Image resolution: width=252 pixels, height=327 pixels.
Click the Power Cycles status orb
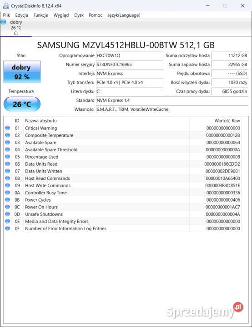[8, 199]
